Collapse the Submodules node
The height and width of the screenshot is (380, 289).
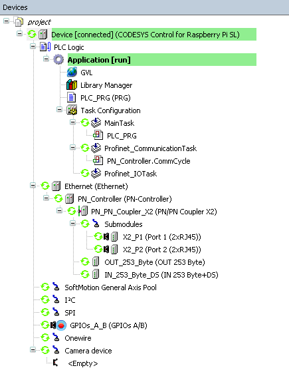(72, 224)
